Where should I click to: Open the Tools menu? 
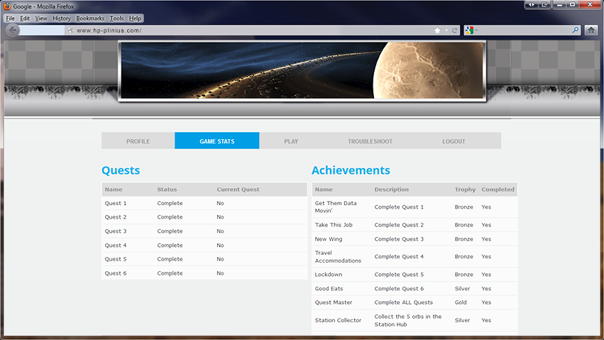point(116,18)
